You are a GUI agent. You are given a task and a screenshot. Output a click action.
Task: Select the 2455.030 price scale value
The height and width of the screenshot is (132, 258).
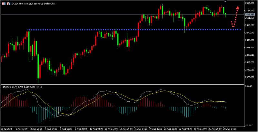(x=250, y=40)
